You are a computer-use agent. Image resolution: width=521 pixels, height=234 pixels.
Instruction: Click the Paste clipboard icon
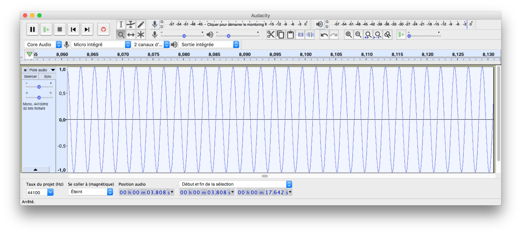290,35
